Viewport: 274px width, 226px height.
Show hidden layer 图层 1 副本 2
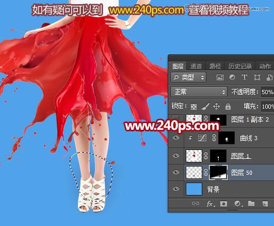175,119
